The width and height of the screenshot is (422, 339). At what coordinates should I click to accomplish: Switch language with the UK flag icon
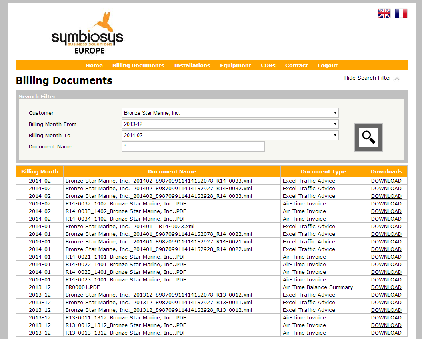[x=384, y=14]
